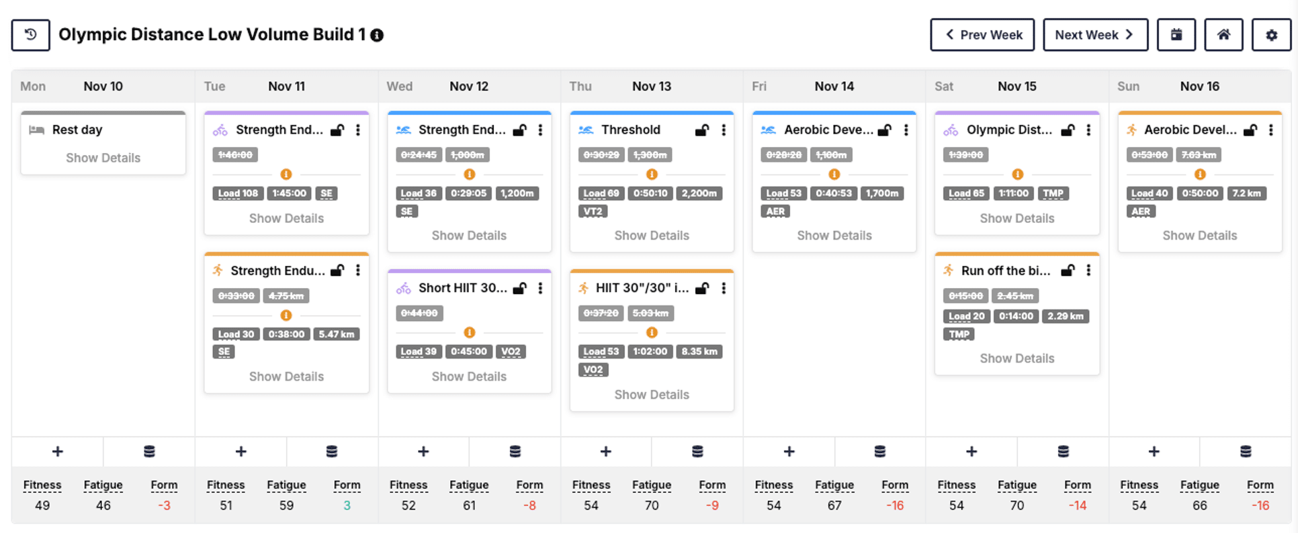Open settings gear icon

[x=1271, y=35]
